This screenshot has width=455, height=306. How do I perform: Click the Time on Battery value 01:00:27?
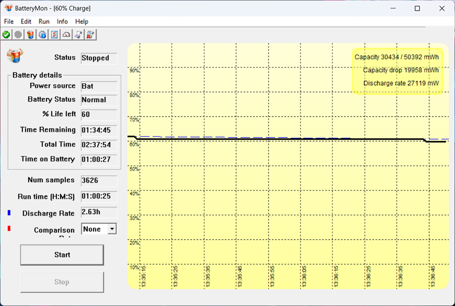(99, 160)
